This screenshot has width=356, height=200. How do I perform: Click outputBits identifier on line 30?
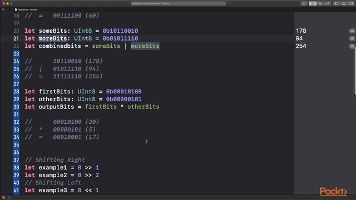pyautogui.click(x=56, y=107)
